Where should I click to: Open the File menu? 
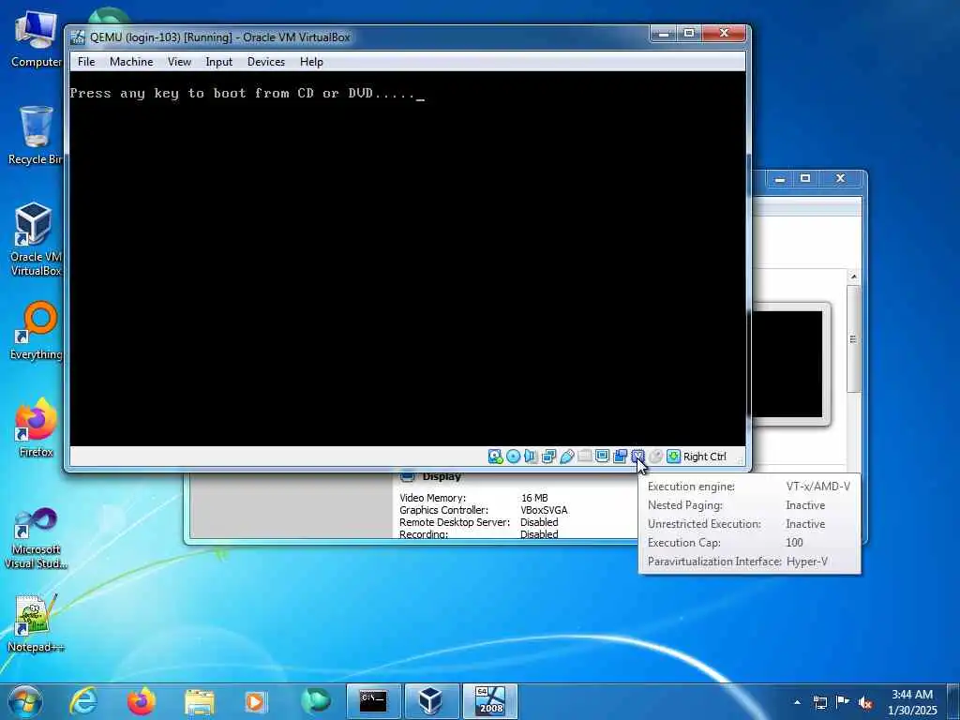[86, 62]
